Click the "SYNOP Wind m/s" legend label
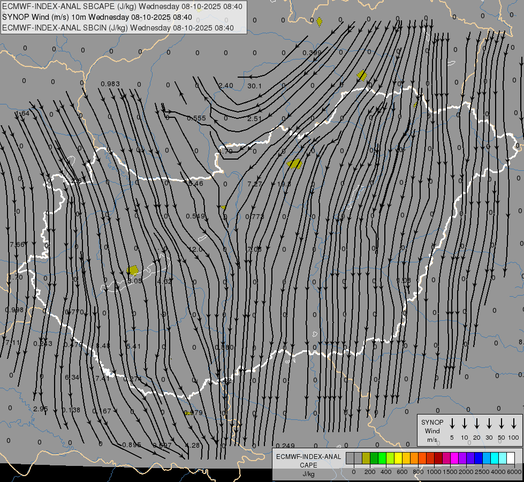524x482 pixels. pos(432,431)
